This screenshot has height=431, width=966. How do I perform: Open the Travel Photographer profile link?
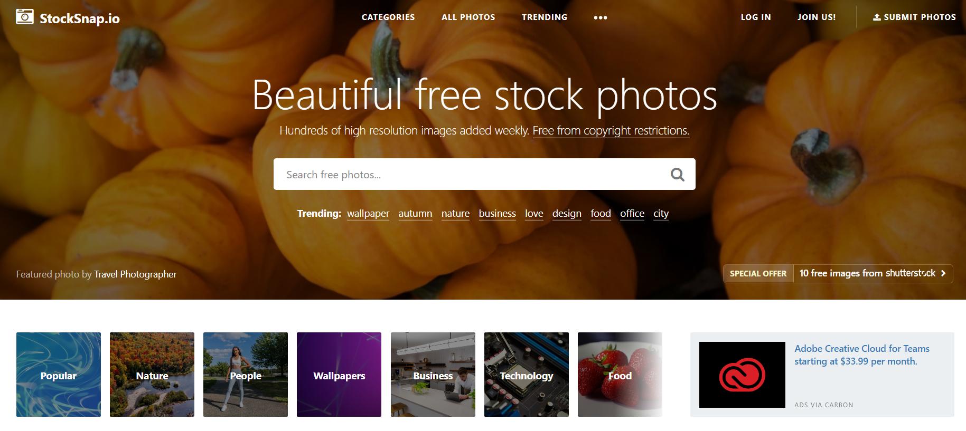135,274
